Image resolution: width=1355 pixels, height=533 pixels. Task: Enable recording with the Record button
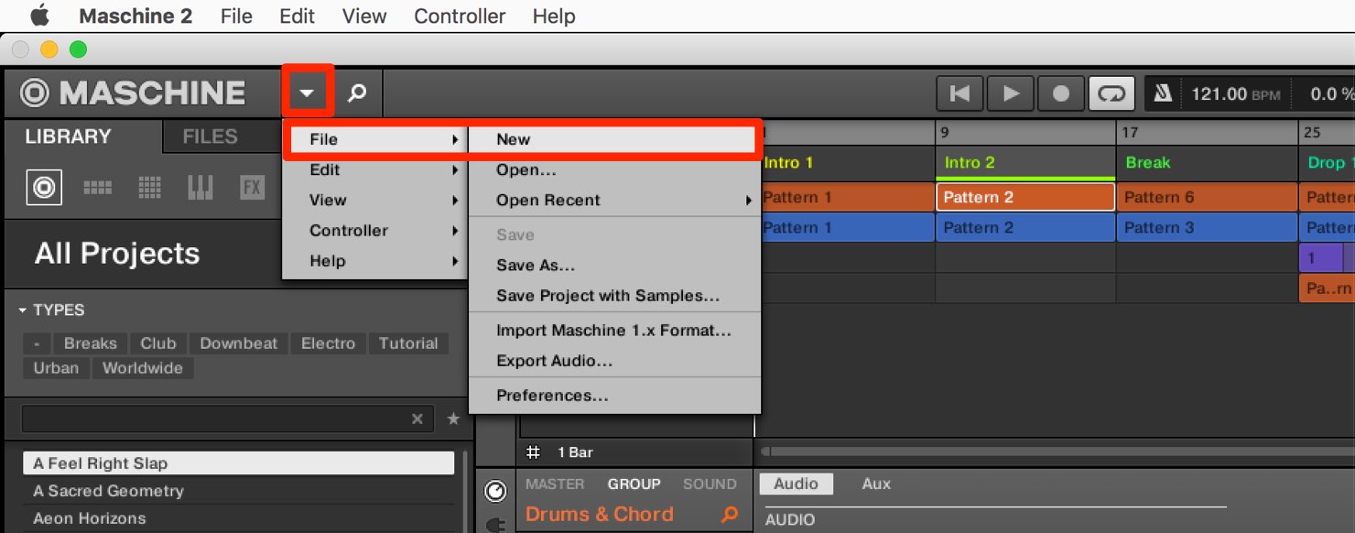point(1061,93)
